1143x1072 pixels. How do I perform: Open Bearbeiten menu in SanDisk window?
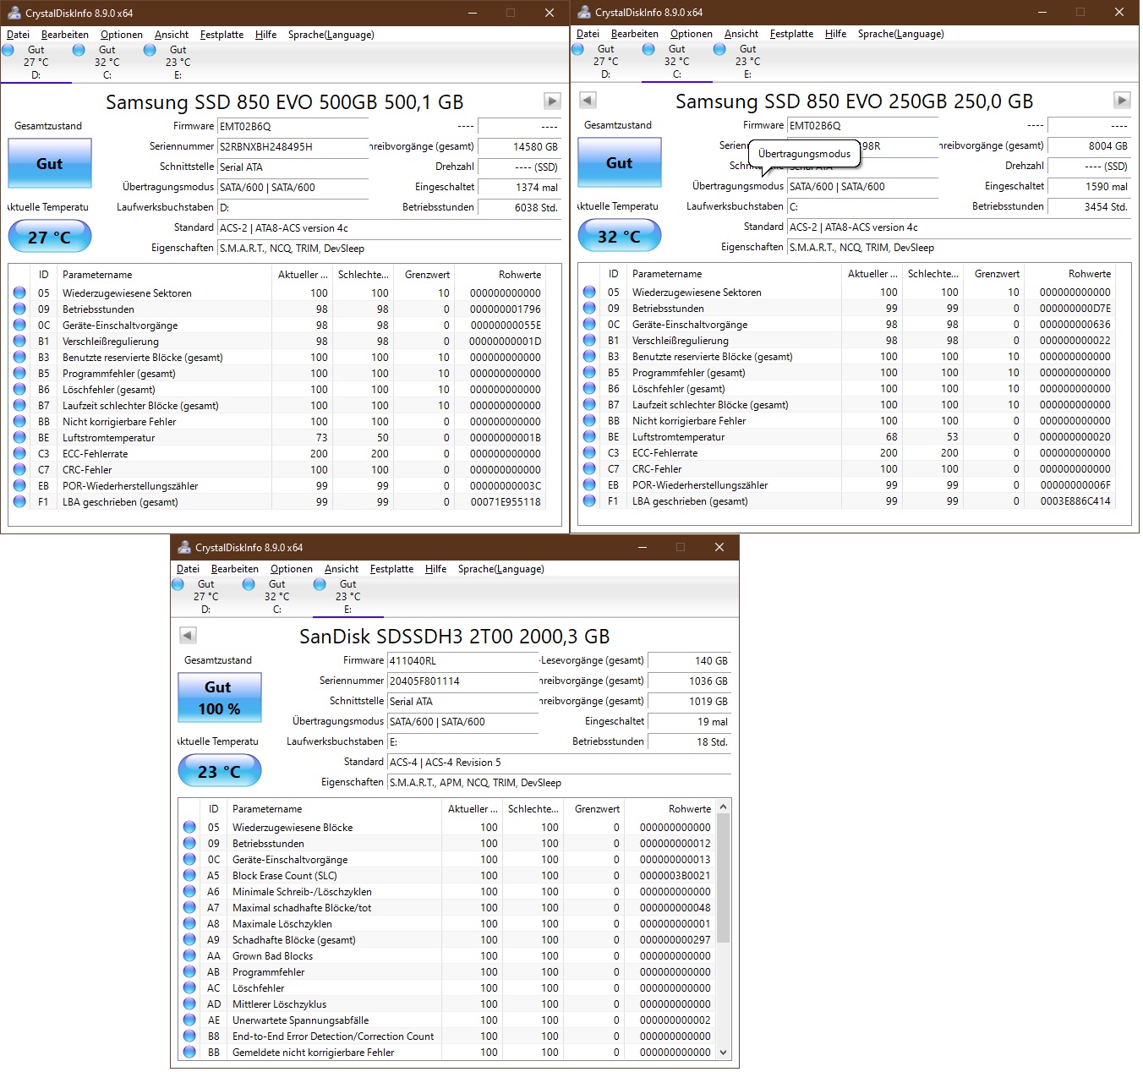click(235, 569)
